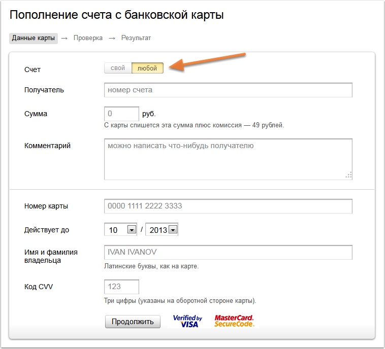The height and width of the screenshot is (349, 385).
Task: Click the 'Сумма' amount input
Action: (121, 114)
